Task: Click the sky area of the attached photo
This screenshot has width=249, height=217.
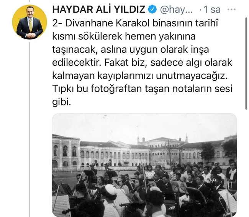Action: tap(144, 125)
